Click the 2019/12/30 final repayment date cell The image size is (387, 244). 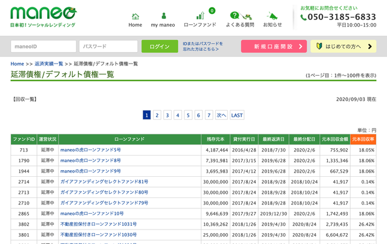tap(273, 214)
